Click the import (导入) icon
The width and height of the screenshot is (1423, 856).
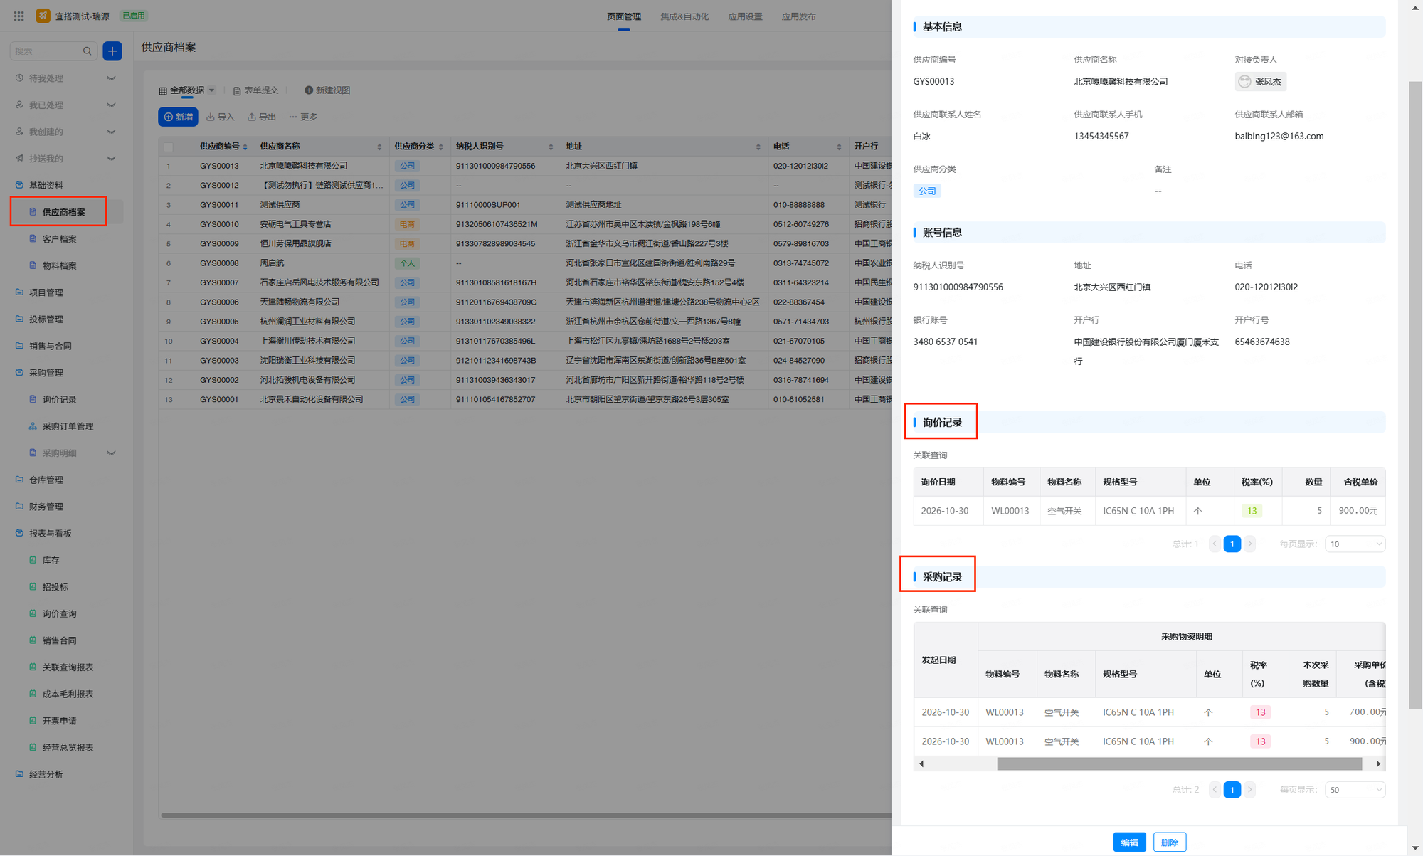click(x=211, y=117)
